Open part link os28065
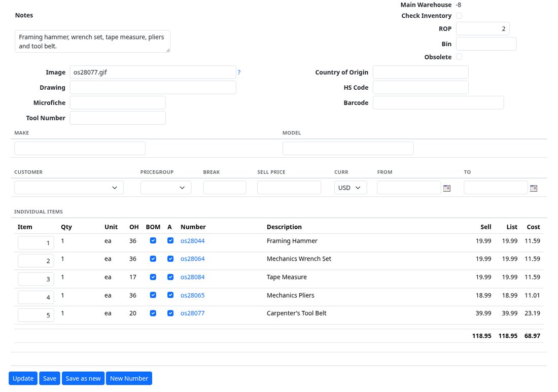The width and height of the screenshot is (558, 392). [193, 295]
